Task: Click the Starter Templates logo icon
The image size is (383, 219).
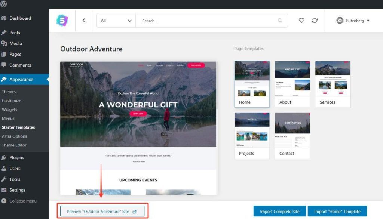Action: tap(62, 20)
